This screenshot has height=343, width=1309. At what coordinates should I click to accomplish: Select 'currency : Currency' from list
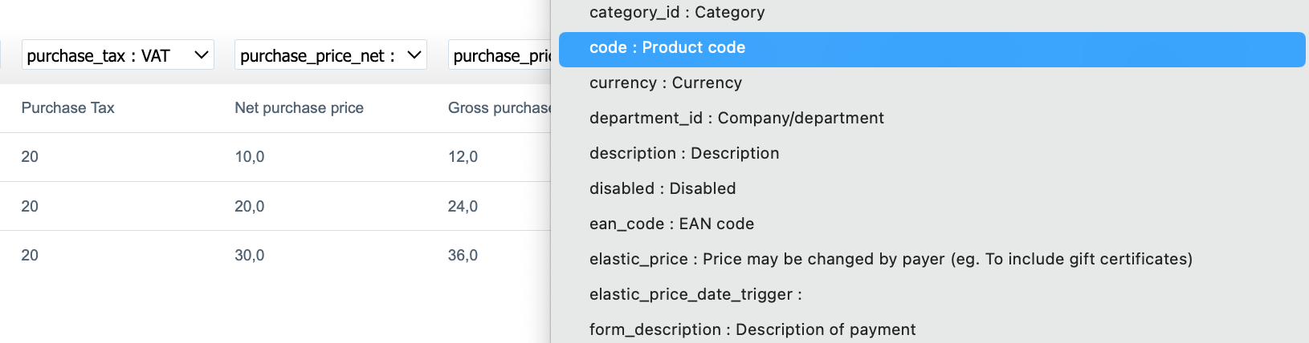[x=666, y=83]
